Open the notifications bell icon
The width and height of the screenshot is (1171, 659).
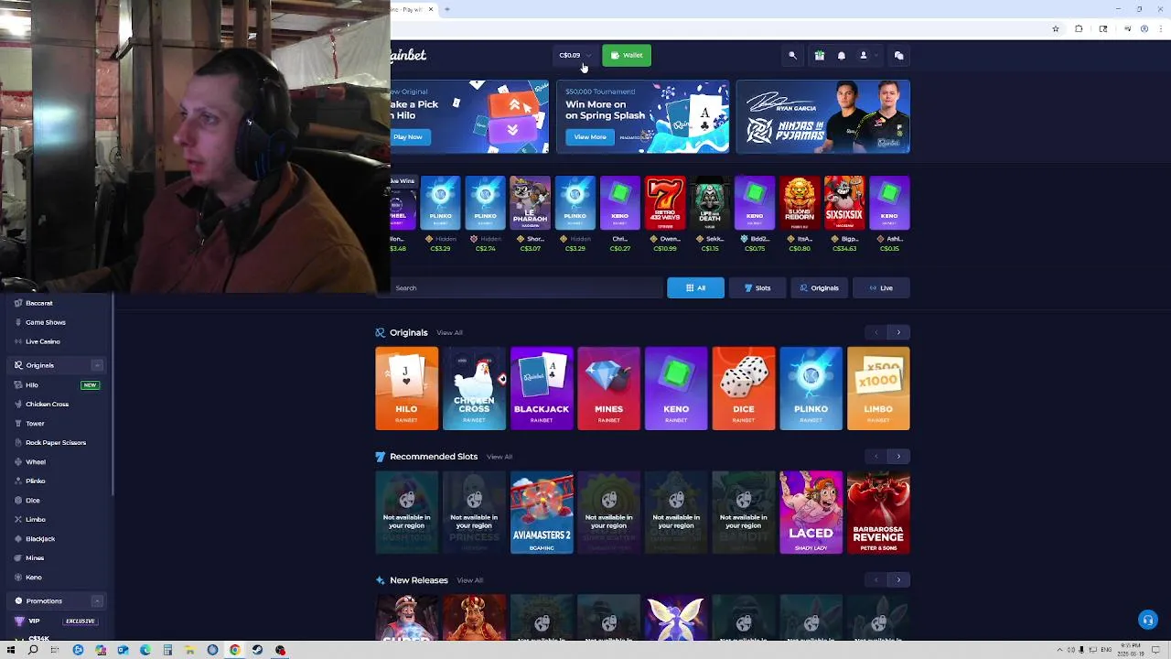point(842,56)
